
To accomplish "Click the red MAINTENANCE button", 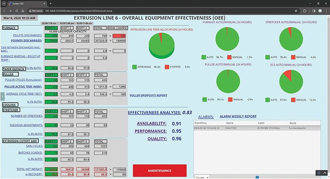I will 159,171.
